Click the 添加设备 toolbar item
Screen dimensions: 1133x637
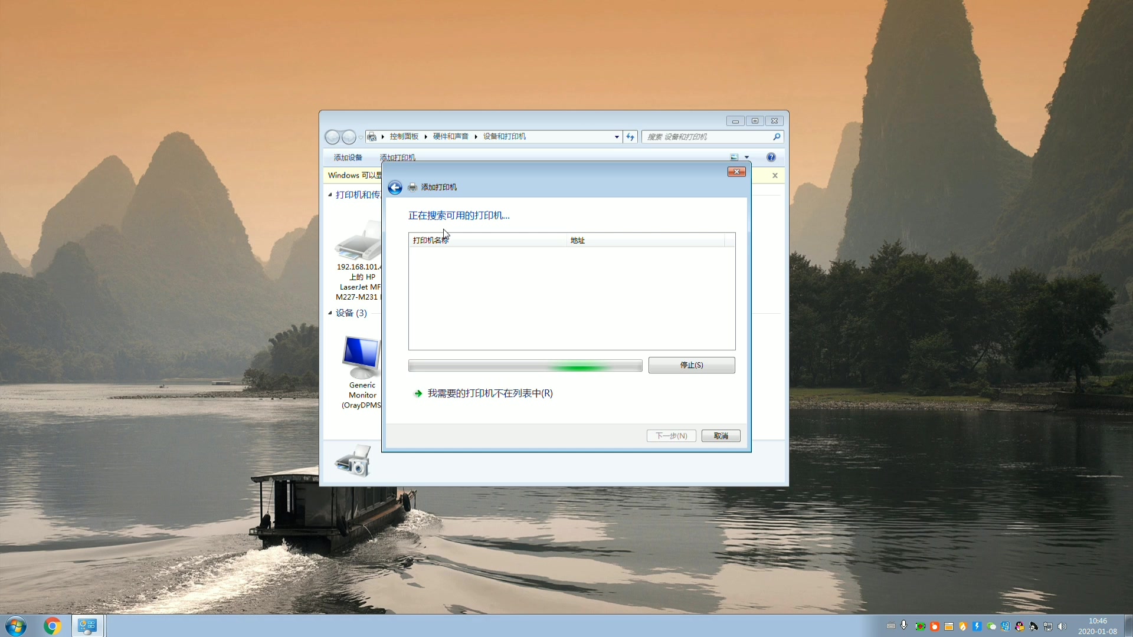point(348,157)
